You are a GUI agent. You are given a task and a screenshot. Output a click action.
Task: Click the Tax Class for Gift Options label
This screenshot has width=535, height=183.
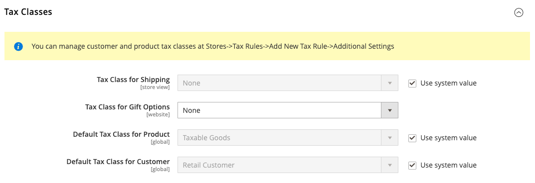click(127, 107)
